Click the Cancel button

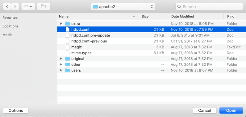pos(205,111)
